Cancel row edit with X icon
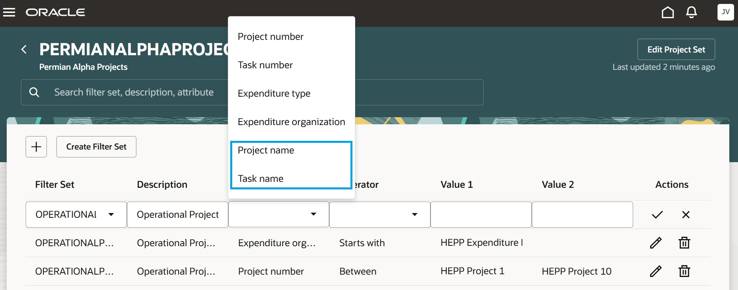Image resolution: width=738 pixels, height=290 pixels. click(x=686, y=215)
